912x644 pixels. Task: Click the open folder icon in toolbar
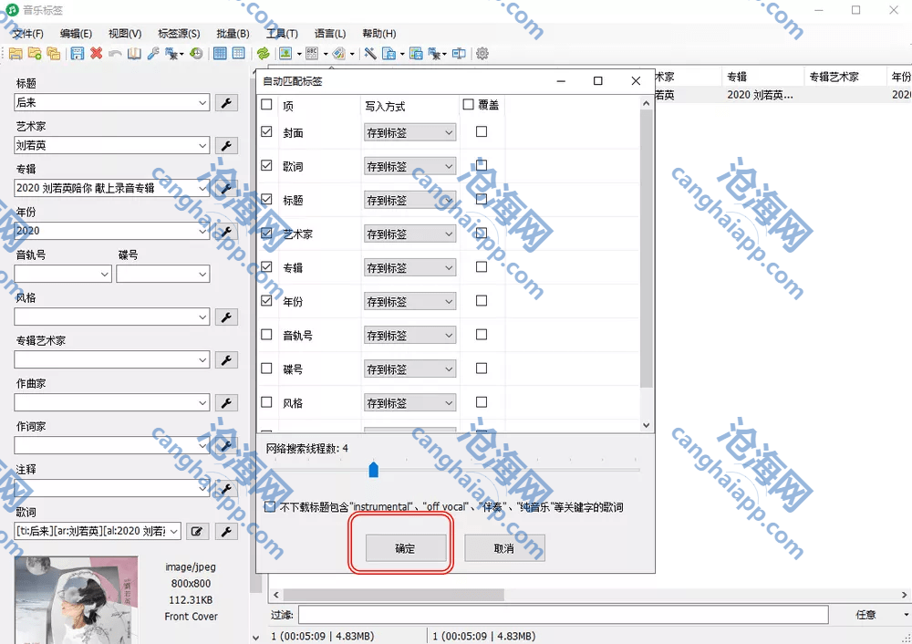pyautogui.click(x=16, y=54)
